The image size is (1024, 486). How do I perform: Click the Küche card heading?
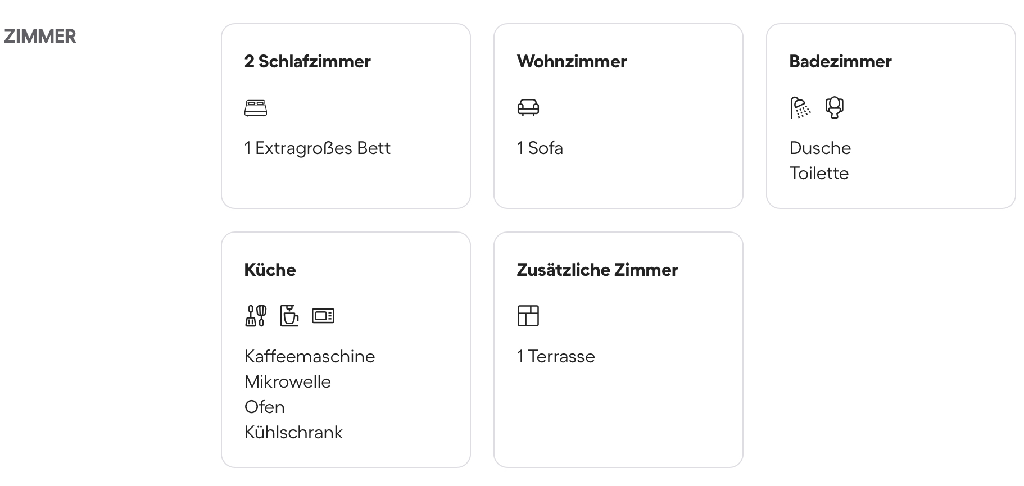(270, 270)
